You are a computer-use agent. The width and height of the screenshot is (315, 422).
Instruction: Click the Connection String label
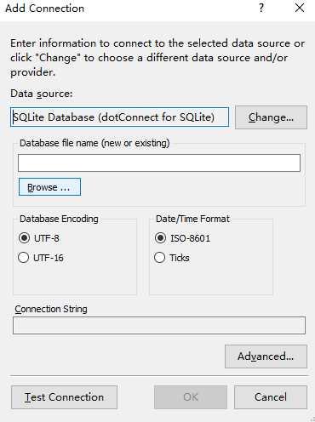(51, 309)
